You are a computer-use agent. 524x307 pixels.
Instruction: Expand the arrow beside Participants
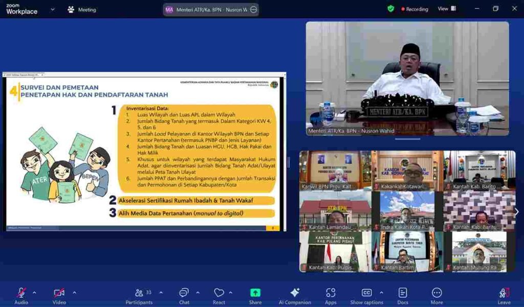161,293
